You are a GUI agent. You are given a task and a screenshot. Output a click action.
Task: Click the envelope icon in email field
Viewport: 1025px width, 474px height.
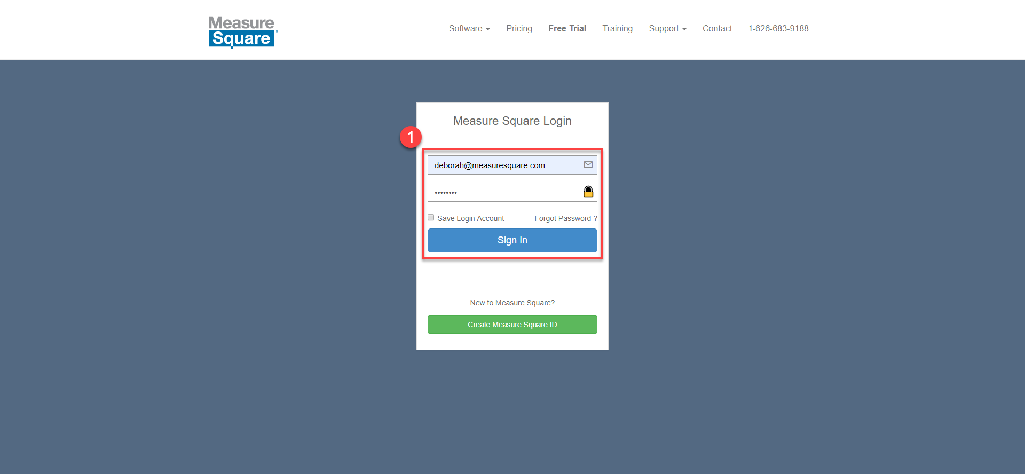588,165
